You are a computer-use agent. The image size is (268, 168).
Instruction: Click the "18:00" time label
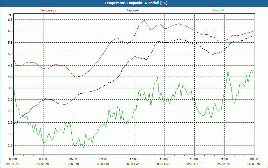point(194,159)
